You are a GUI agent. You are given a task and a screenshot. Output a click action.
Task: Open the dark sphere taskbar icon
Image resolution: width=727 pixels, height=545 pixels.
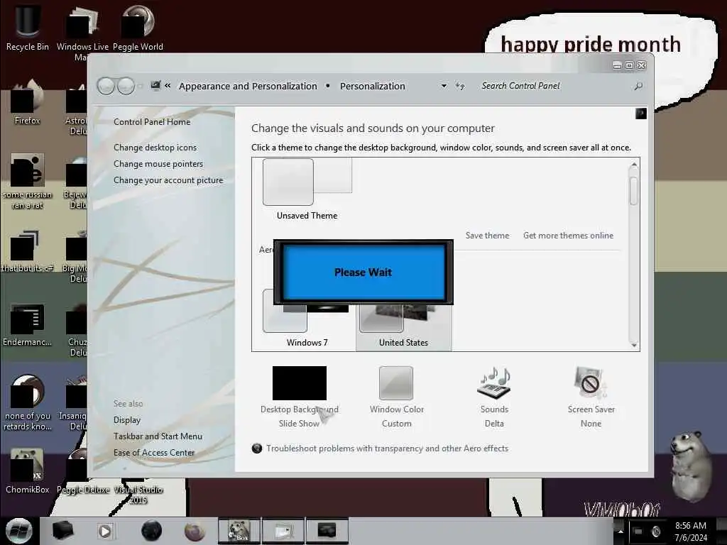pos(151,531)
